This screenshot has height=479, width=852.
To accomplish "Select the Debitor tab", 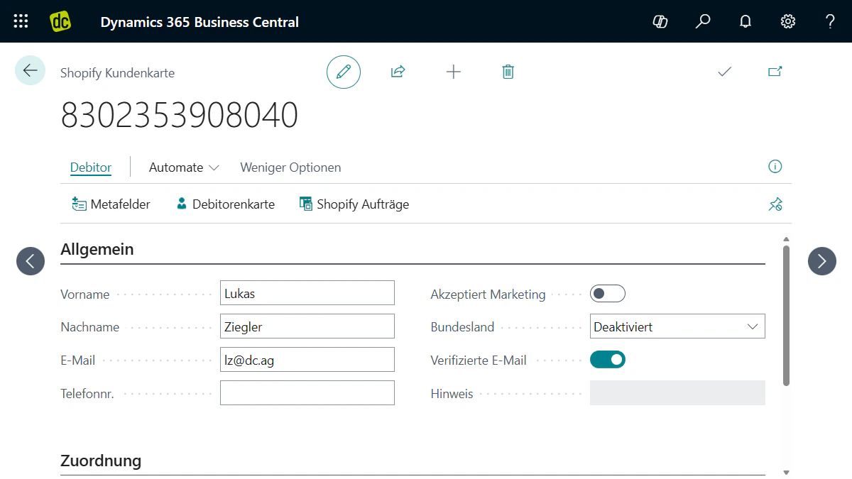I will tap(91, 167).
